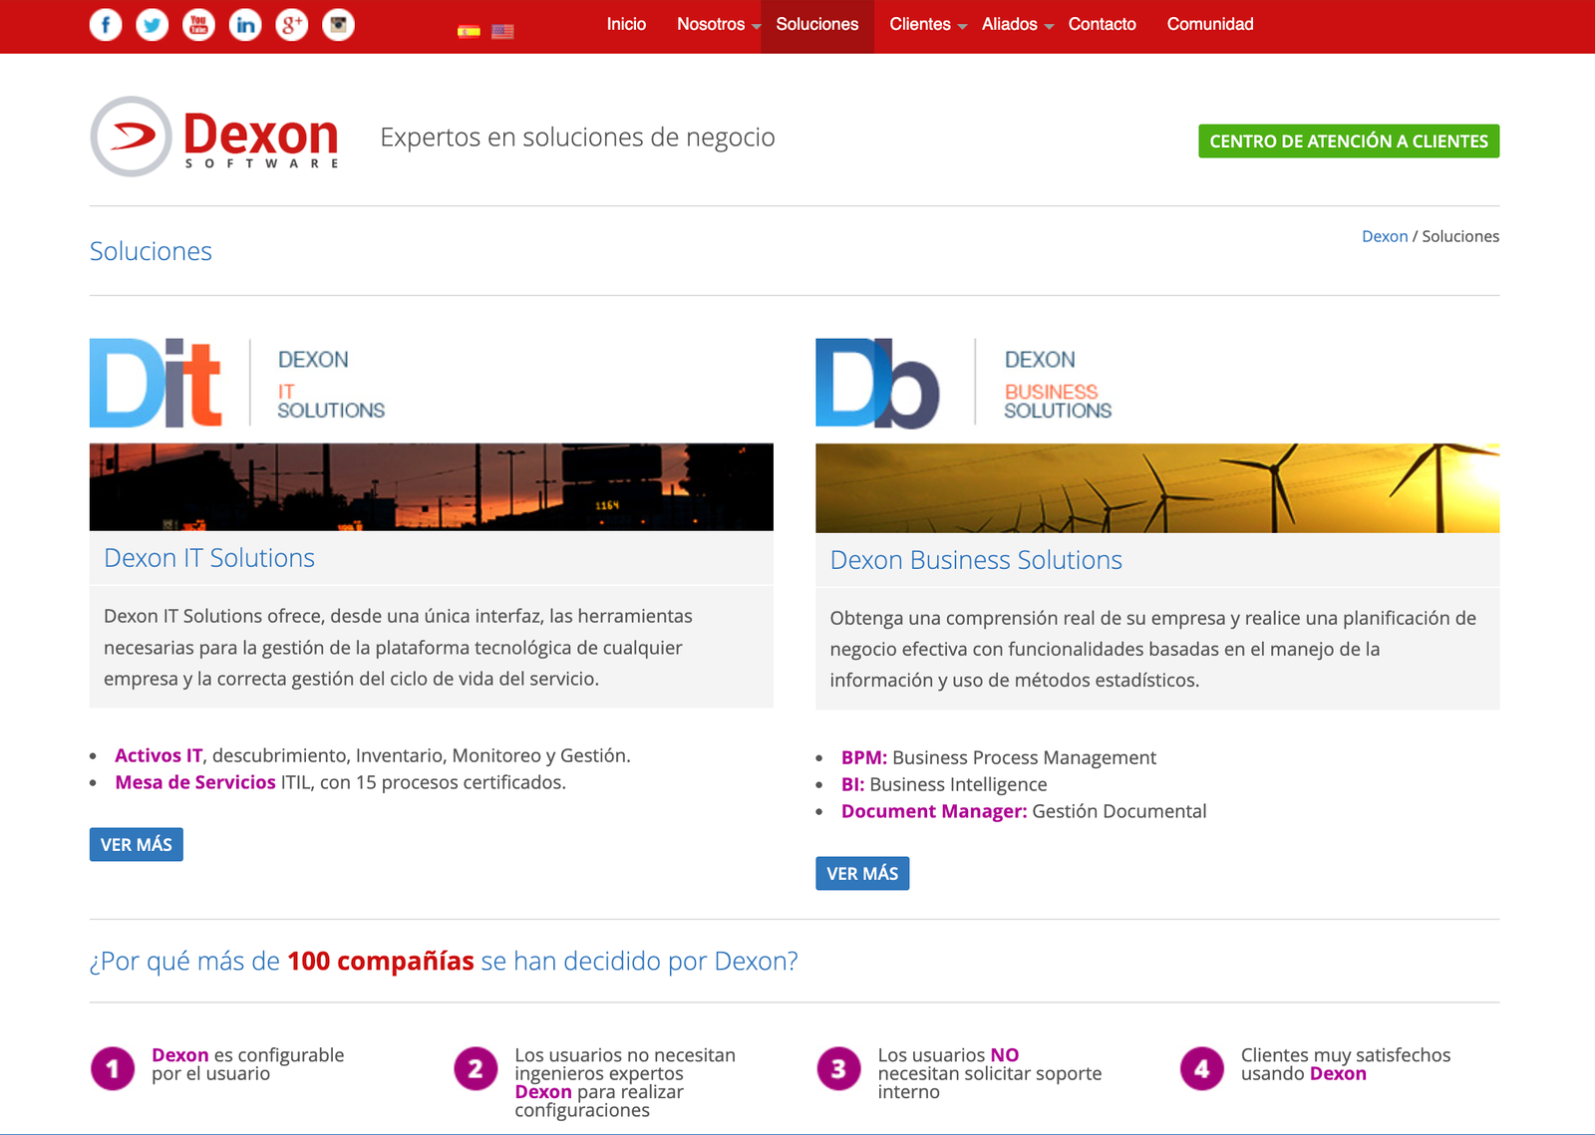Switch language with the US flag
The height and width of the screenshot is (1135, 1595).
point(503,31)
